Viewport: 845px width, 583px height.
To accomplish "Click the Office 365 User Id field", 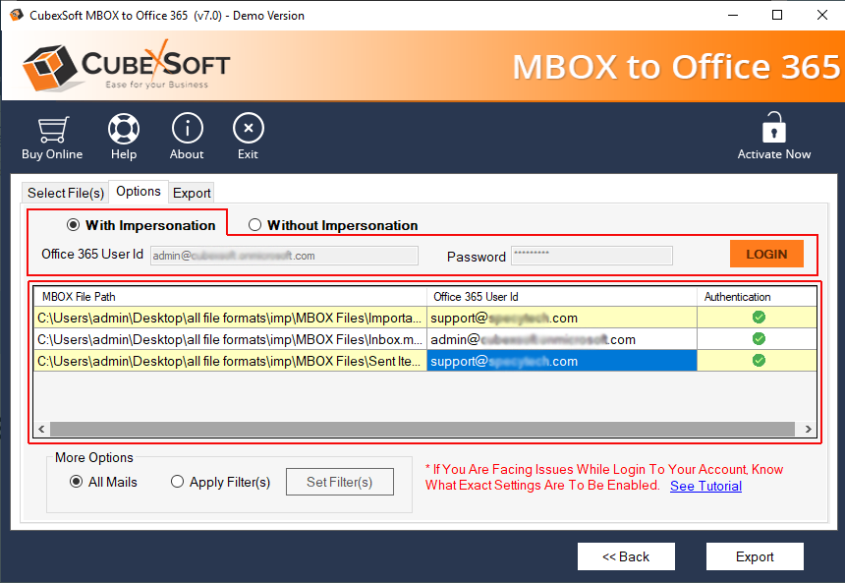I will point(284,256).
